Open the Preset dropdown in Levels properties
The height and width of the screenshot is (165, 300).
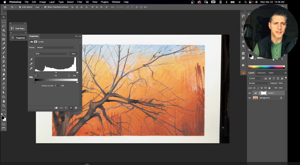[x=56, y=47]
